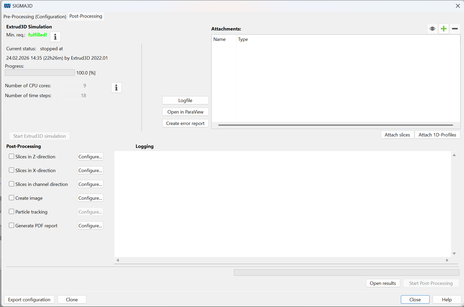464x307 pixels.
Task: Click logging scroll right arrow
Action: click(x=447, y=260)
